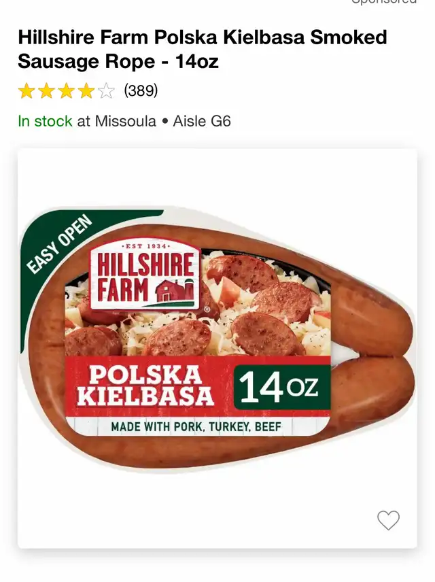Click the empty fifth rating star
The height and width of the screenshot is (582, 435).
tap(107, 91)
